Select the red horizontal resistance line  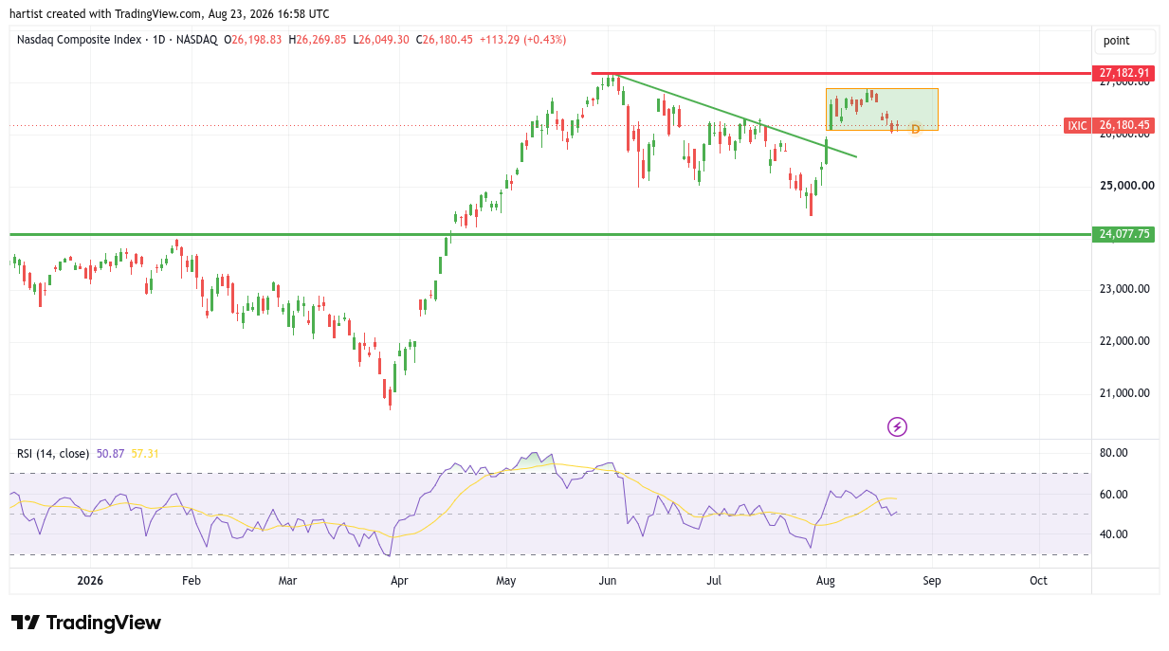tap(840, 73)
